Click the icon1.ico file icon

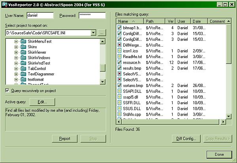(x=120, y=51)
